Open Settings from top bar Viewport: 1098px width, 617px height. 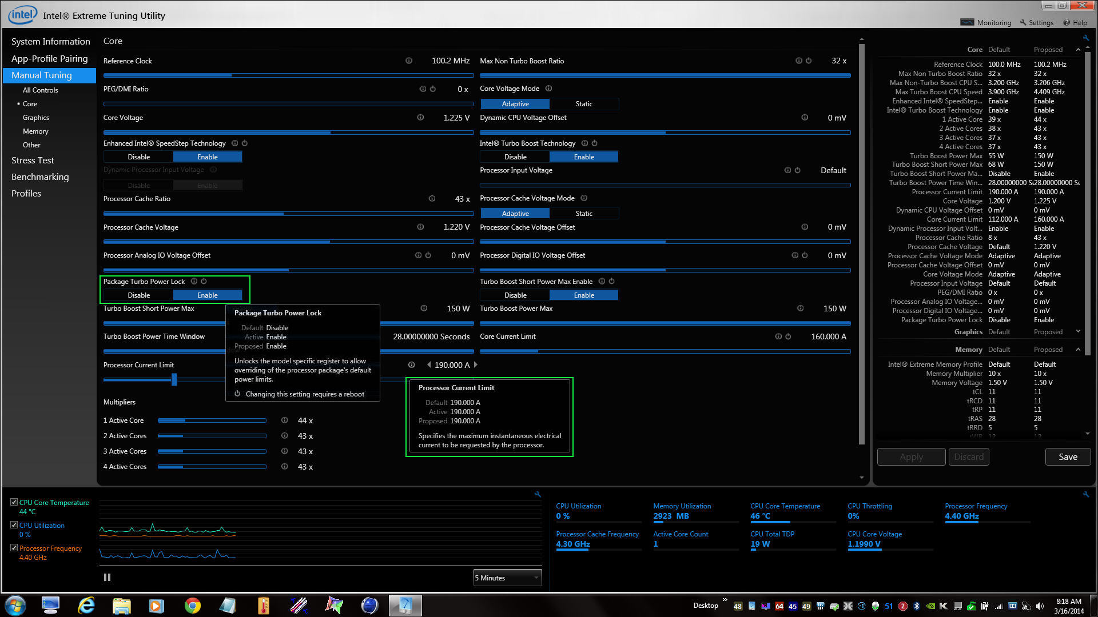[1036, 22]
